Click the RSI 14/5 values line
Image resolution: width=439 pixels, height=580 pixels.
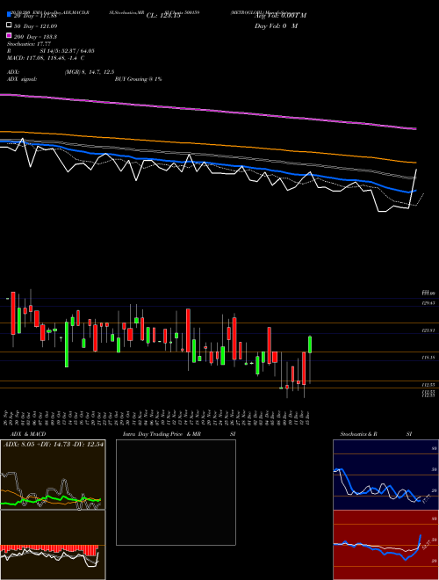pyautogui.click(x=51, y=51)
